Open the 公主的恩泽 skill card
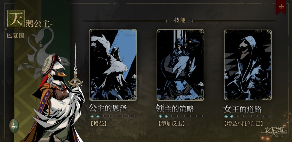The image size is (292, 142). (x=113, y=65)
